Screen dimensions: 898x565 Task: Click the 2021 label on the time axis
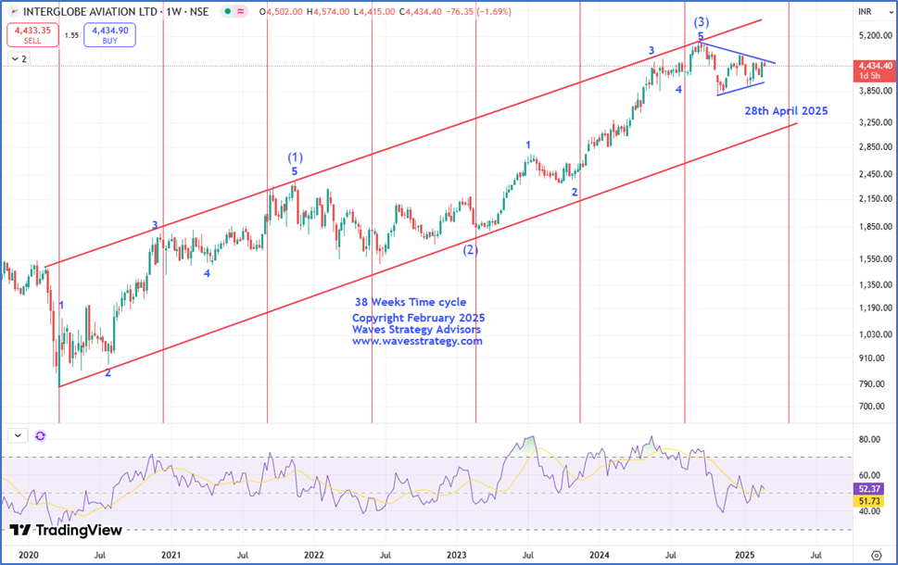[171, 555]
